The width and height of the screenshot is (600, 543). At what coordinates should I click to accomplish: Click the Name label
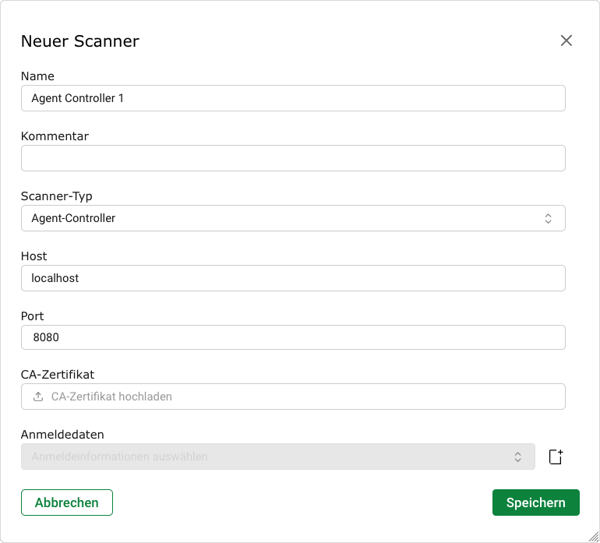tap(37, 76)
